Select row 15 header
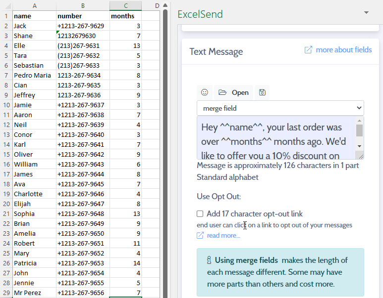 pyautogui.click(x=6, y=155)
